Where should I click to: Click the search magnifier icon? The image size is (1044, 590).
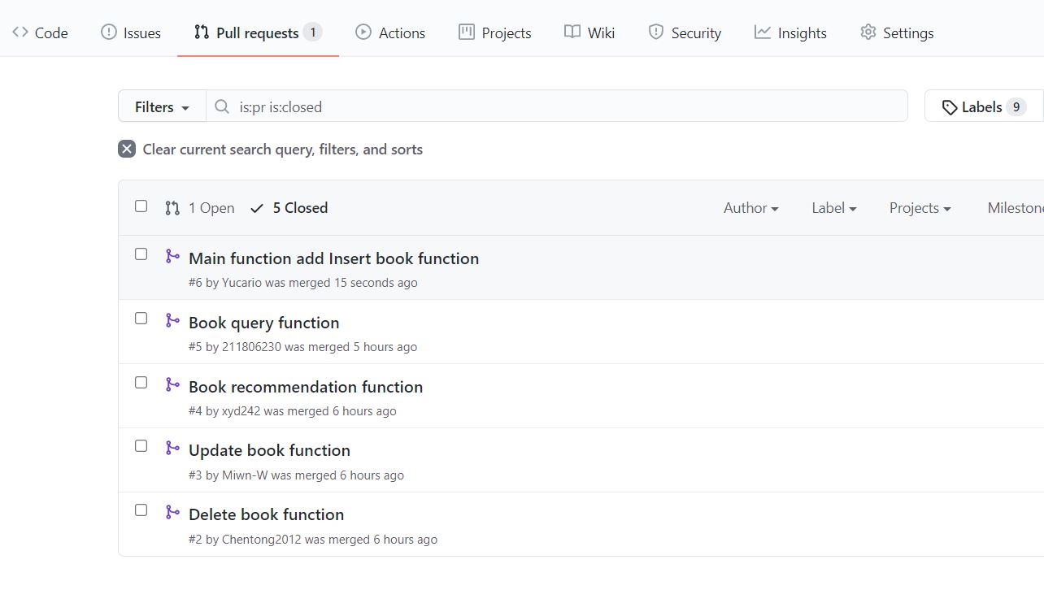tap(222, 106)
